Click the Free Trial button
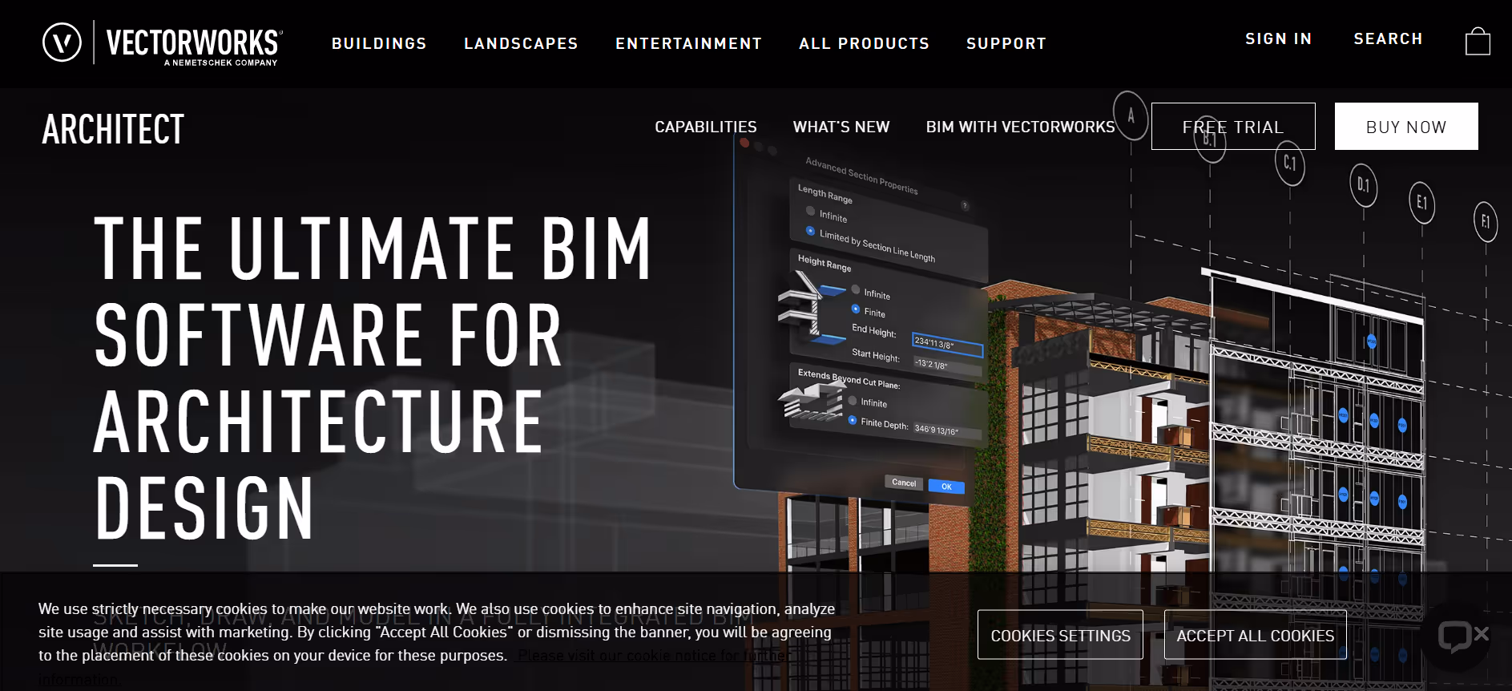 click(x=1233, y=126)
